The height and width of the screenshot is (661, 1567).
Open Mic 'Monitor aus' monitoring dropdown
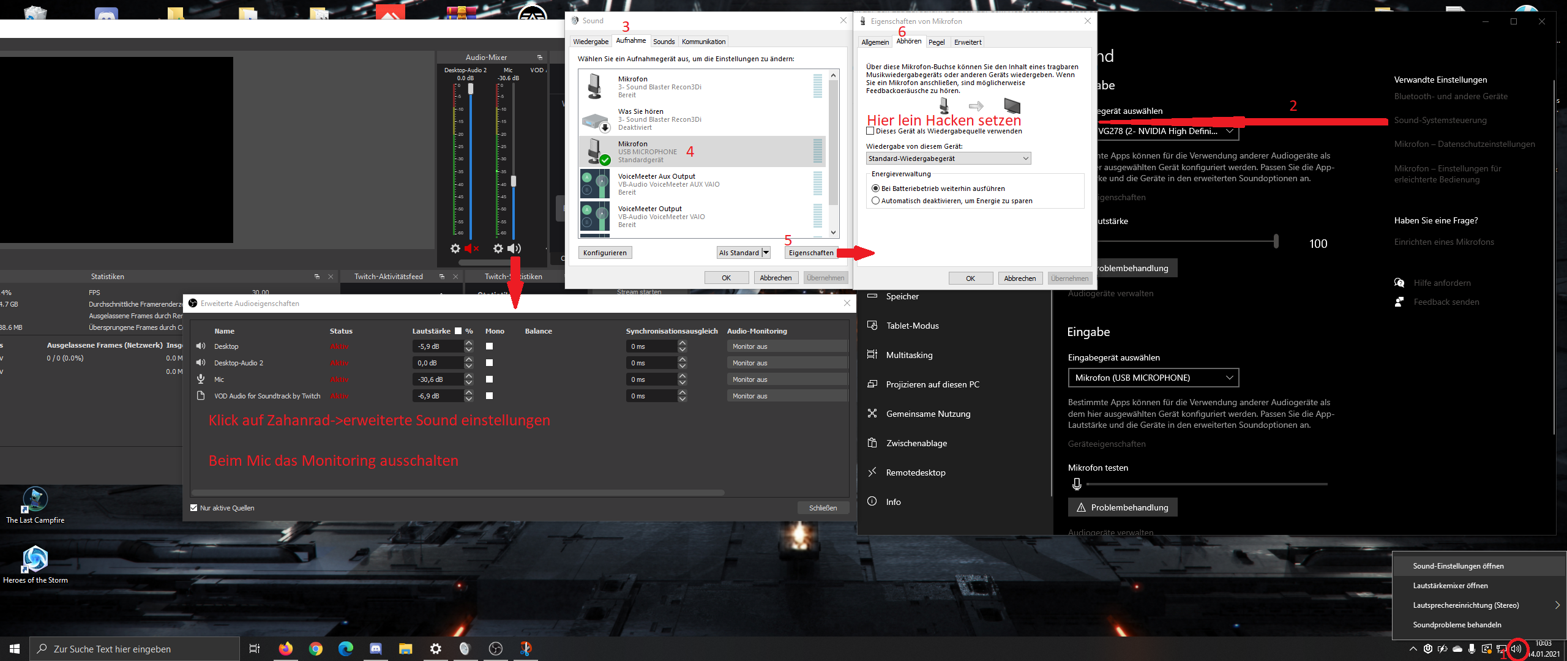787,379
